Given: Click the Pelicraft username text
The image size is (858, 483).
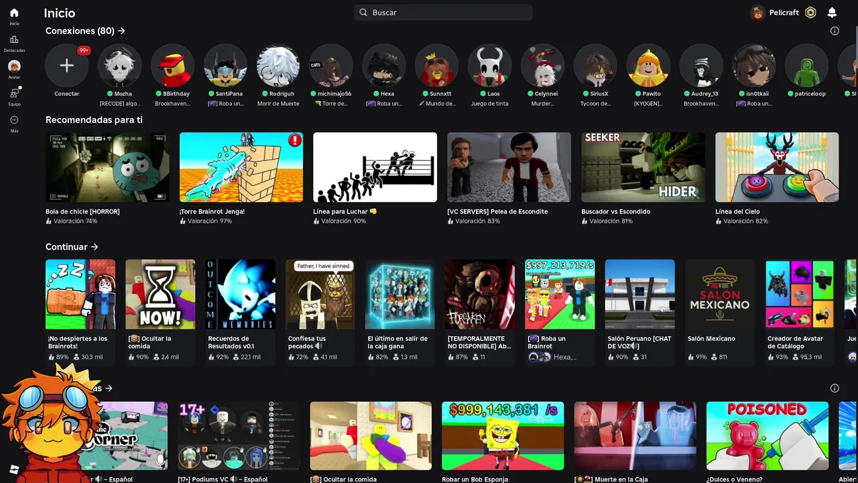Looking at the screenshot, I should tap(784, 12).
